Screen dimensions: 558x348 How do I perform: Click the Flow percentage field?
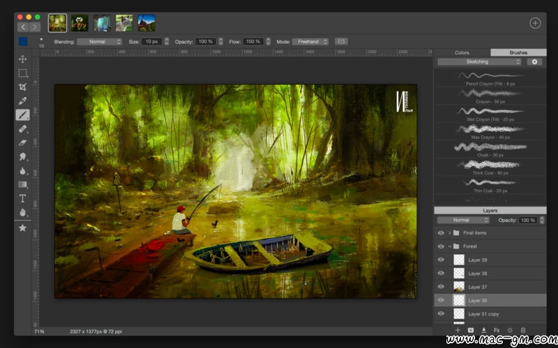[x=253, y=42]
